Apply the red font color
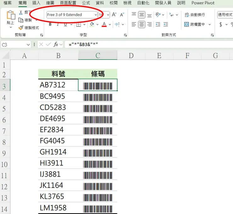 (104, 24)
